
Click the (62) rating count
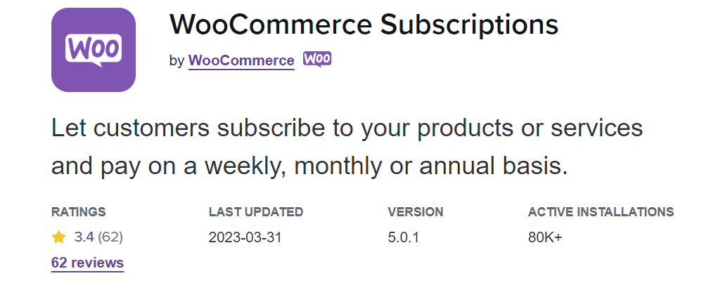[110, 237]
